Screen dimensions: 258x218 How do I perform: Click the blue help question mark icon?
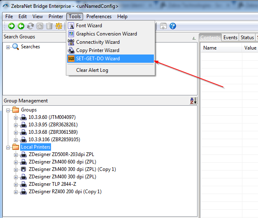click(173, 26)
